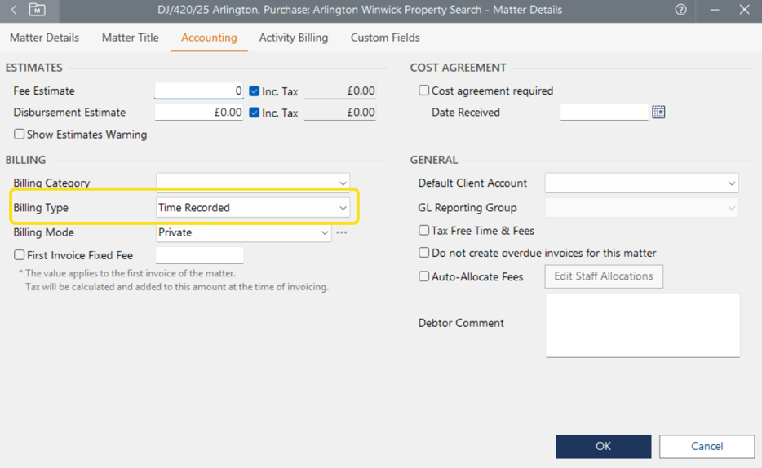Screen dimensions: 762x468
Task: Switch to the Activity Billing tab
Action: [293, 38]
